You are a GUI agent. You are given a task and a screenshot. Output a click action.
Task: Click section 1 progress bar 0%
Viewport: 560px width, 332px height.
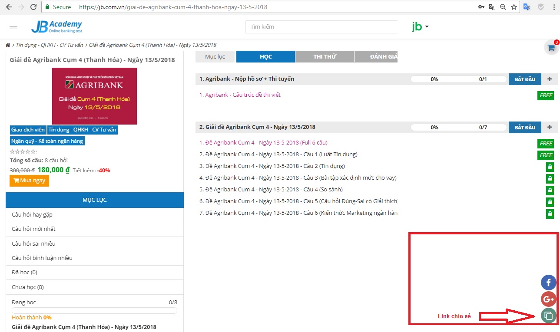click(x=459, y=79)
